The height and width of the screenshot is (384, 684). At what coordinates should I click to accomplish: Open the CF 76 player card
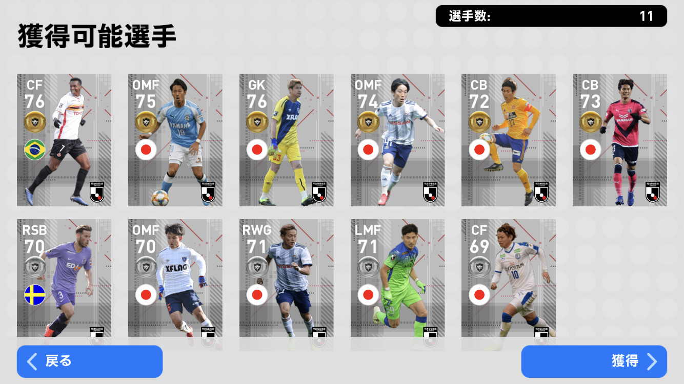(x=64, y=140)
